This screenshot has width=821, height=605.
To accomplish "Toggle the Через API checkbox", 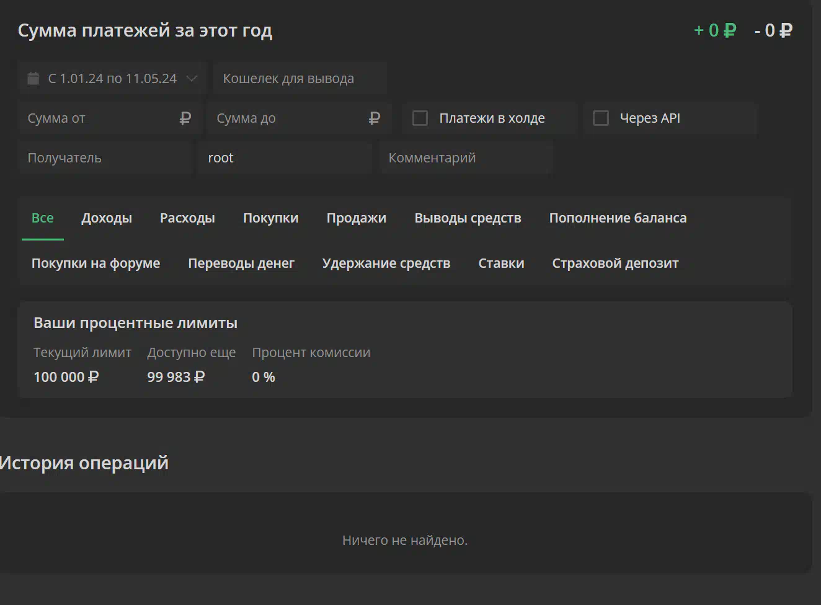I will tap(601, 118).
